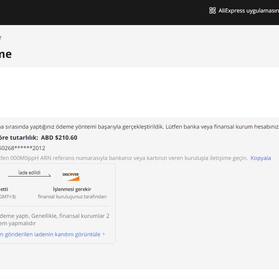The image size is (279, 279).
Task: Click the İade edildi status label
Action: [x=29, y=173]
